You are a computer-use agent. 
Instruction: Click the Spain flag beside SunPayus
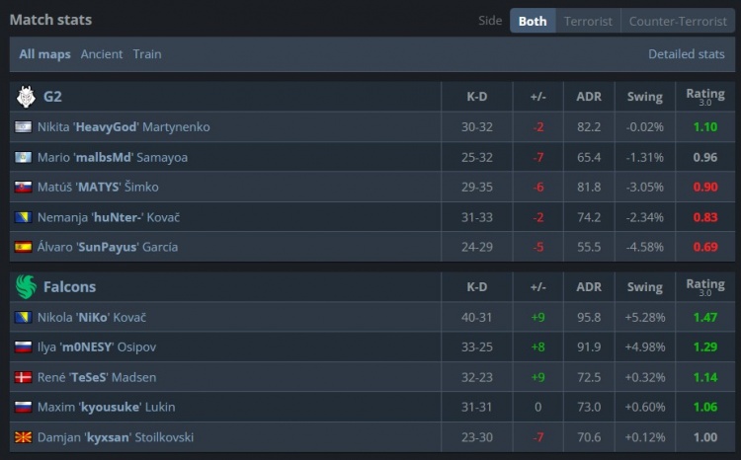(x=23, y=247)
